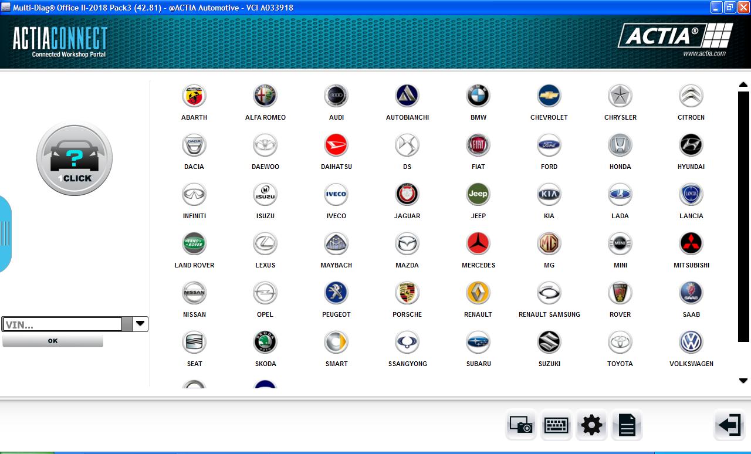The height and width of the screenshot is (454, 751).
Task: Select the Abarth brand logo
Action: pyautogui.click(x=194, y=96)
